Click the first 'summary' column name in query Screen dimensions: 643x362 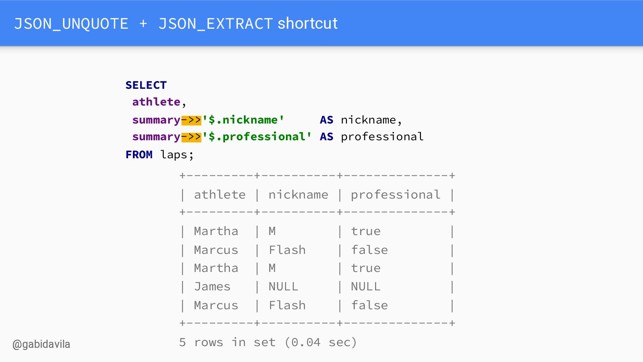tap(156, 120)
